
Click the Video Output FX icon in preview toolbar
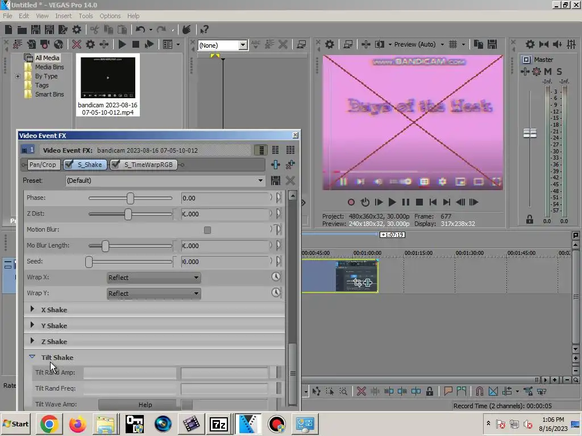pos(366,44)
